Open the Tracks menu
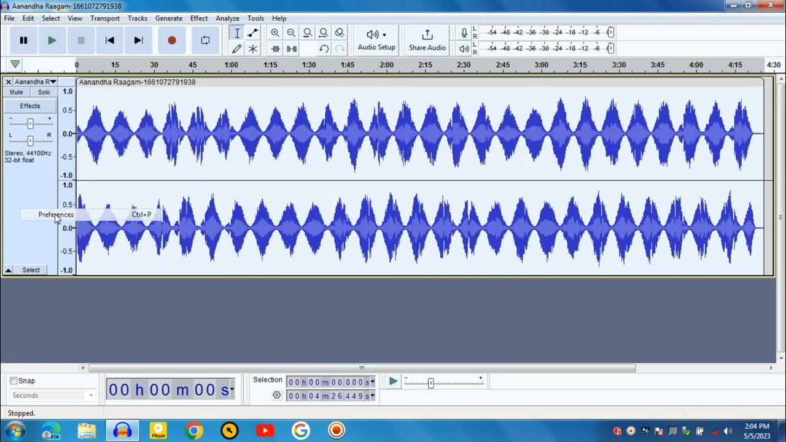Image resolution: width=786 pixels, height=442 pixels. (138, 18)
